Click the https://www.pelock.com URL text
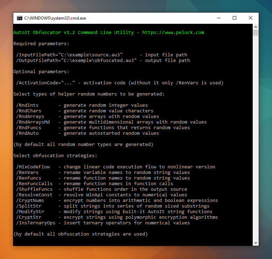Viewport: 272px width, 259px height. click(173, 33)
